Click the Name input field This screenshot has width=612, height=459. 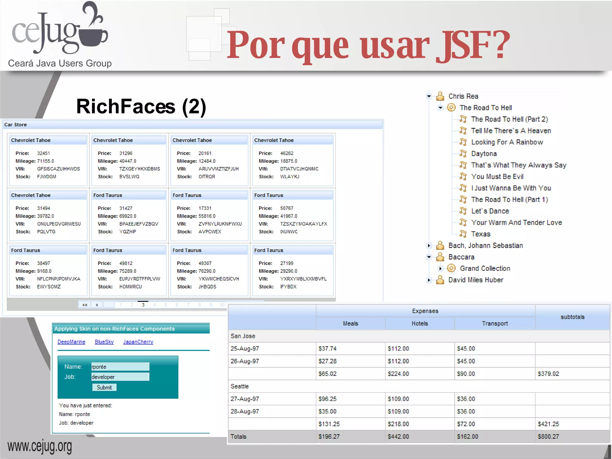pos(120,367)
